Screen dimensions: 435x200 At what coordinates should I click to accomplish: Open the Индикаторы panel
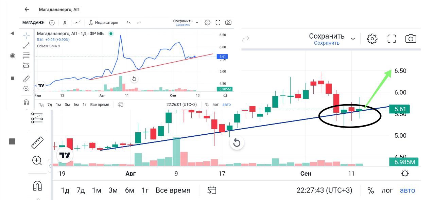103,23
